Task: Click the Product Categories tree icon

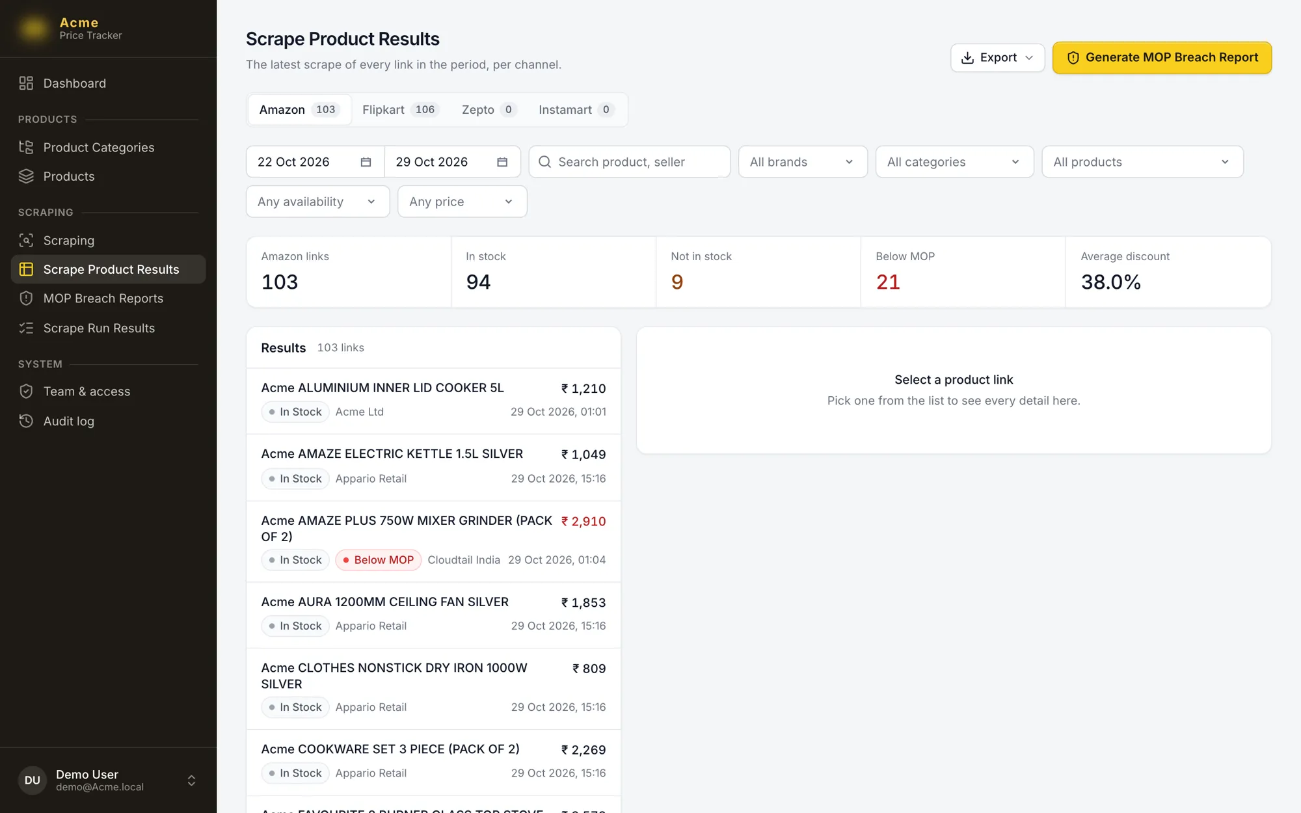Action: coord(26,148)
